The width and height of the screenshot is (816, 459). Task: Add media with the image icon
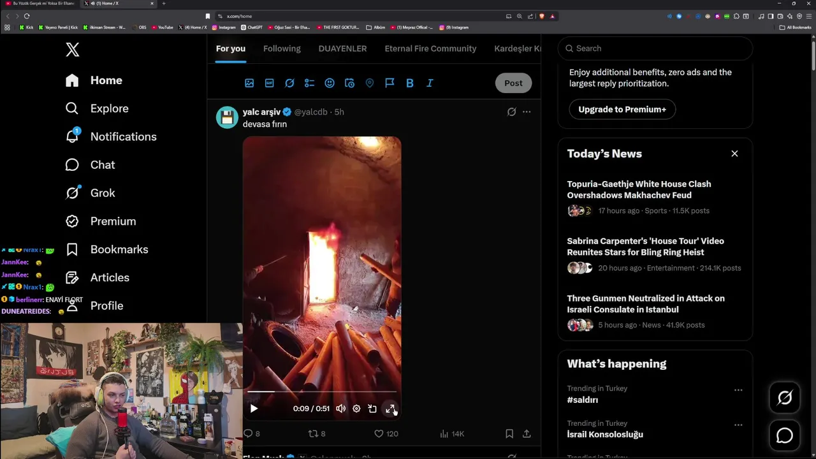pyautogui.click(x=249, y=83)
